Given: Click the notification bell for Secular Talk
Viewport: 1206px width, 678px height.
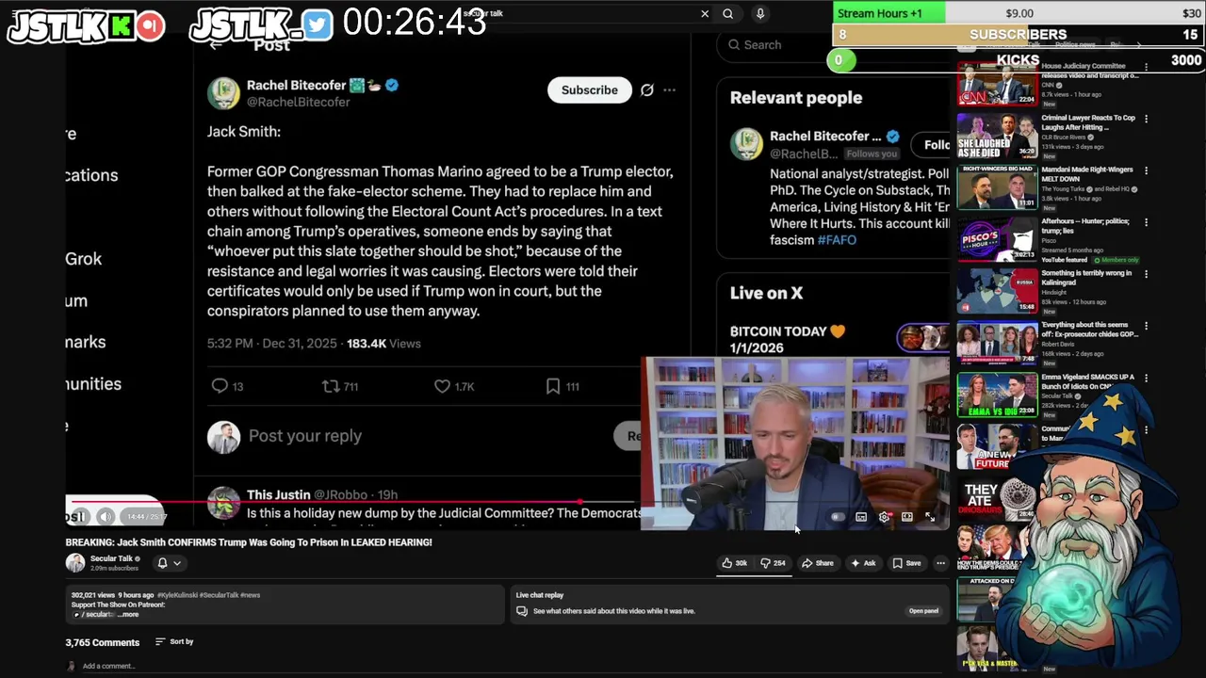Looking at the screenshot, I should coord(162,563).
